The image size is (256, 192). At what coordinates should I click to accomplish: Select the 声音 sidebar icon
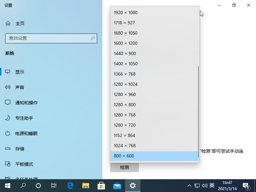click(20, 87)
